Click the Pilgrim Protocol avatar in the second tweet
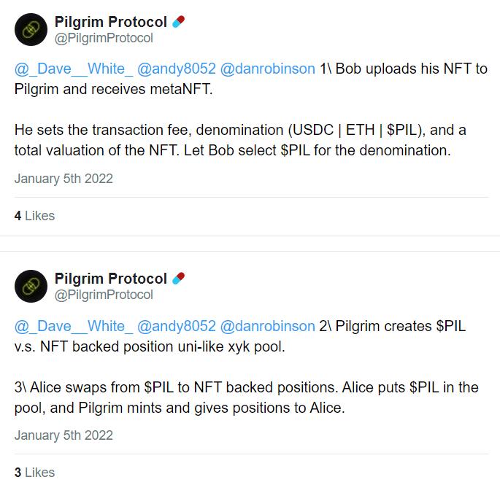500x485 pixels. (30, 286)
